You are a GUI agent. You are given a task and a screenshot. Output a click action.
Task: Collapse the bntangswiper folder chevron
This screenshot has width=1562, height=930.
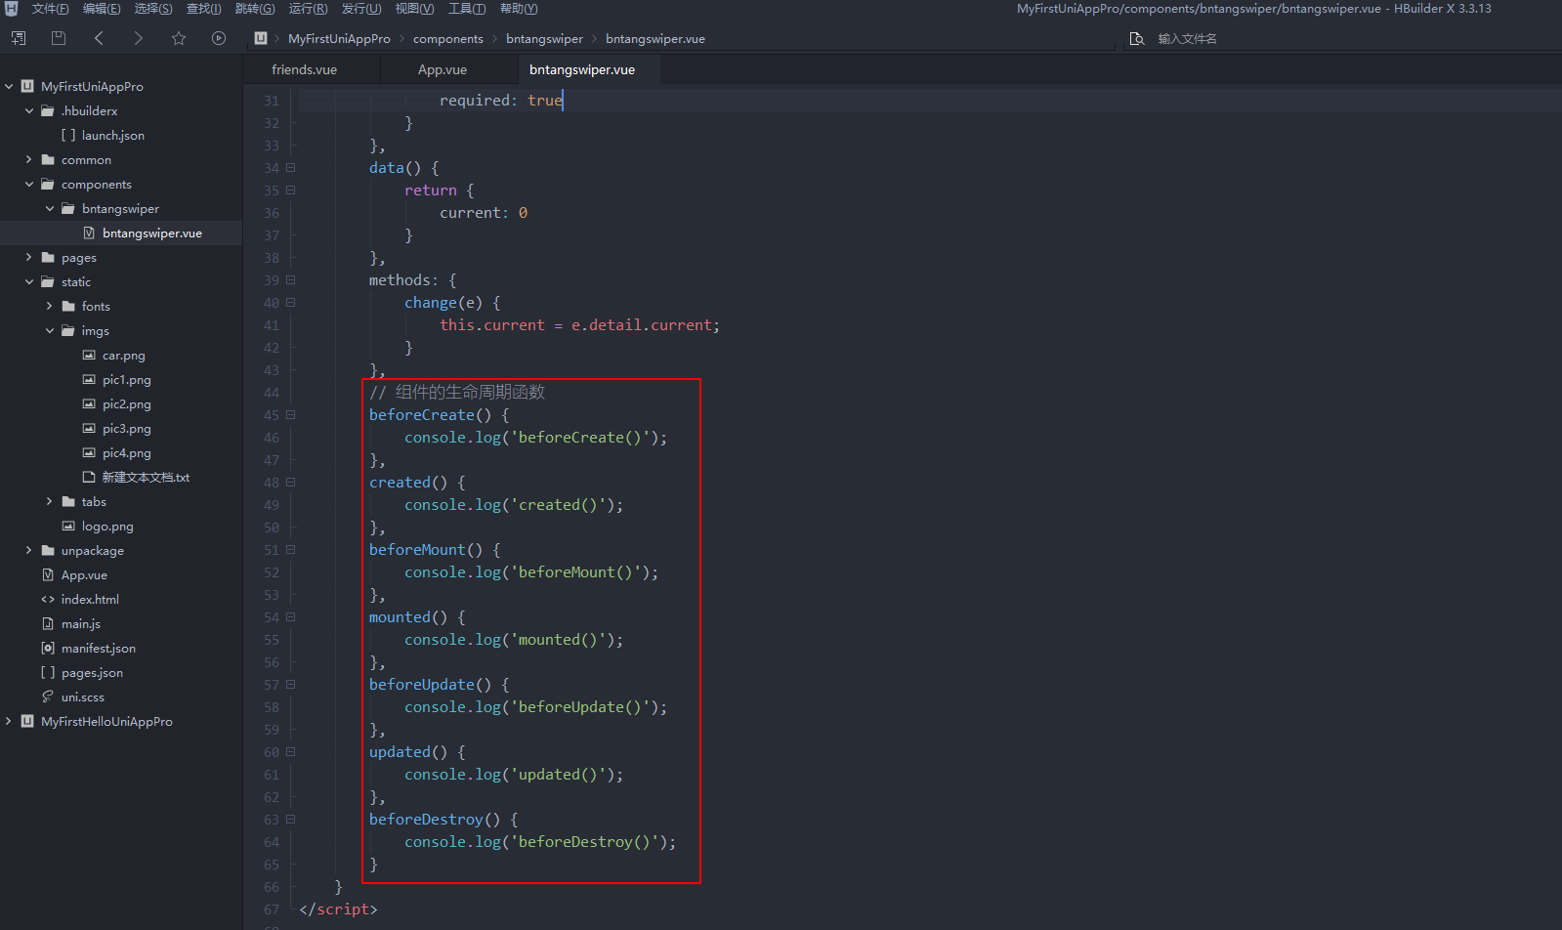pos(50,208)
